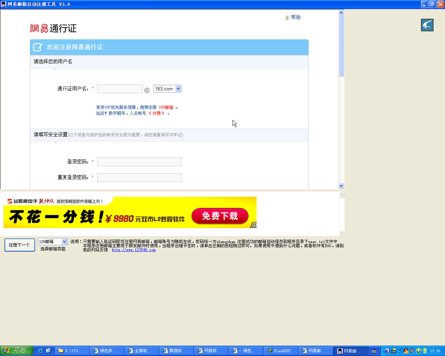Click the registration page's scroll up arrow
The image size is (445, 356).
341,13
